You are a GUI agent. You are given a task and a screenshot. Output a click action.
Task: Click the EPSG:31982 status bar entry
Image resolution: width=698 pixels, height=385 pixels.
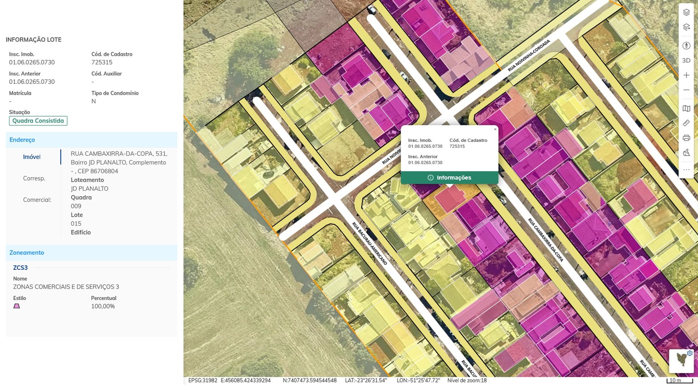point(203,381)
